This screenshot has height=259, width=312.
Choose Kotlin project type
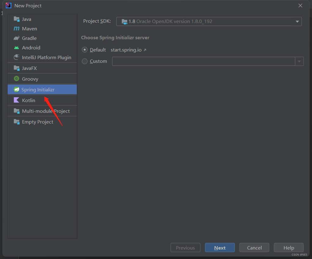(x=42, y=100)
